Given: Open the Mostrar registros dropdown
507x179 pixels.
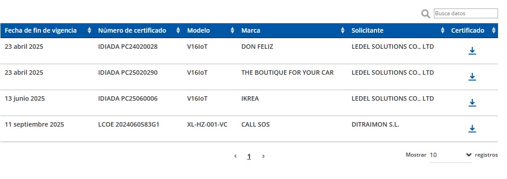Looking at the screenshot, I should pos(450,155).
